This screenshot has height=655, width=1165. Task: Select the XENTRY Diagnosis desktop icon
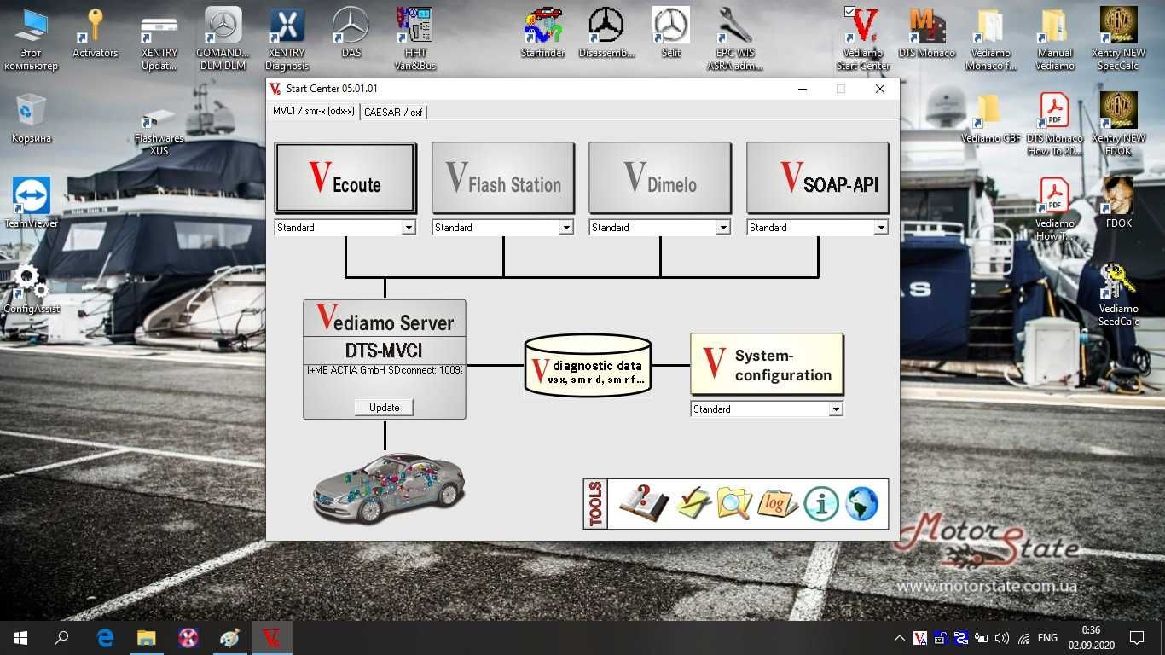287,39
